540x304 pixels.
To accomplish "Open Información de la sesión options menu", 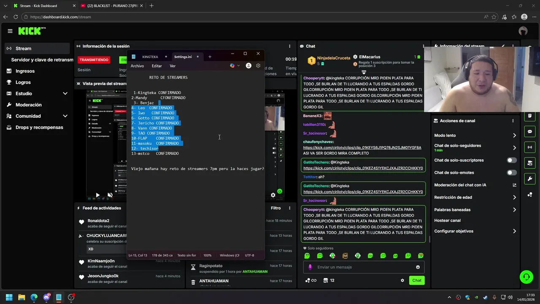I will click(289, 46).
